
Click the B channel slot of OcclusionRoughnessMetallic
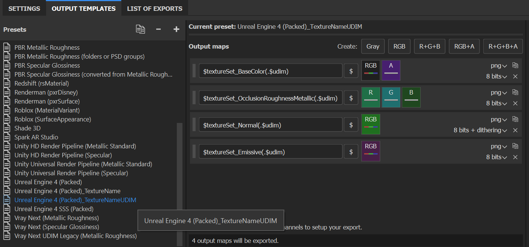(x=411, y=98)
